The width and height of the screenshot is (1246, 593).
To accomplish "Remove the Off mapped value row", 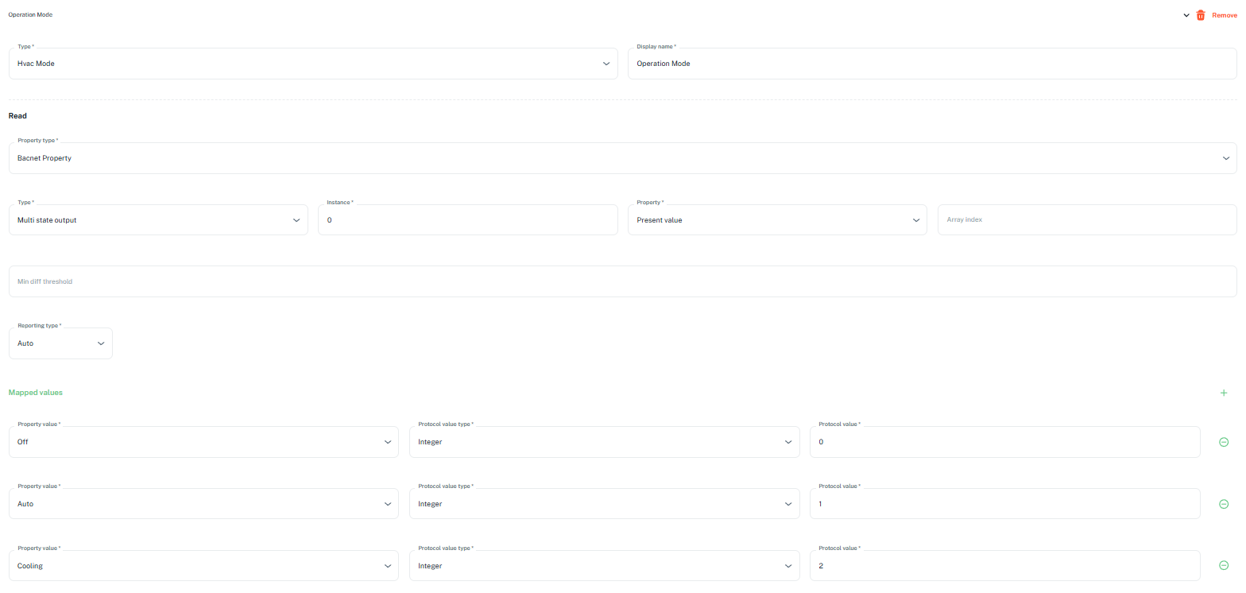I will click(x=1224, y=442).
